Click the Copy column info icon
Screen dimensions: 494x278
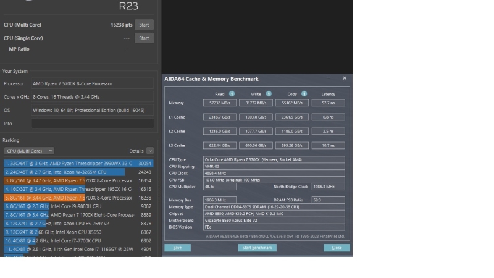(x=304, y=94)
